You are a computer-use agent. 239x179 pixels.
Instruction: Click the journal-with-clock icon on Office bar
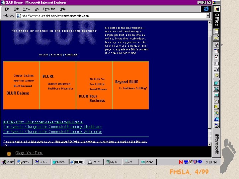point(216,69)
